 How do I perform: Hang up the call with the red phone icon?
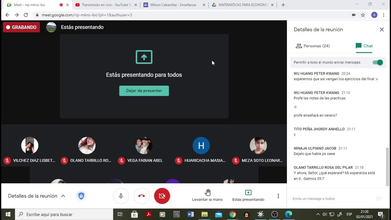pos(141,196)
